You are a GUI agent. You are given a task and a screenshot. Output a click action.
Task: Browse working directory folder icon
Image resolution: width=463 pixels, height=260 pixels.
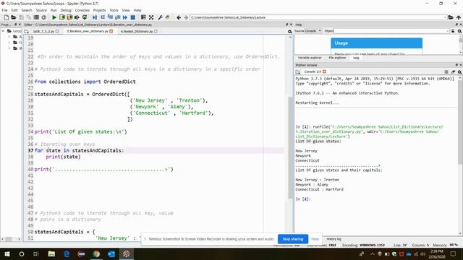point(451,17)
